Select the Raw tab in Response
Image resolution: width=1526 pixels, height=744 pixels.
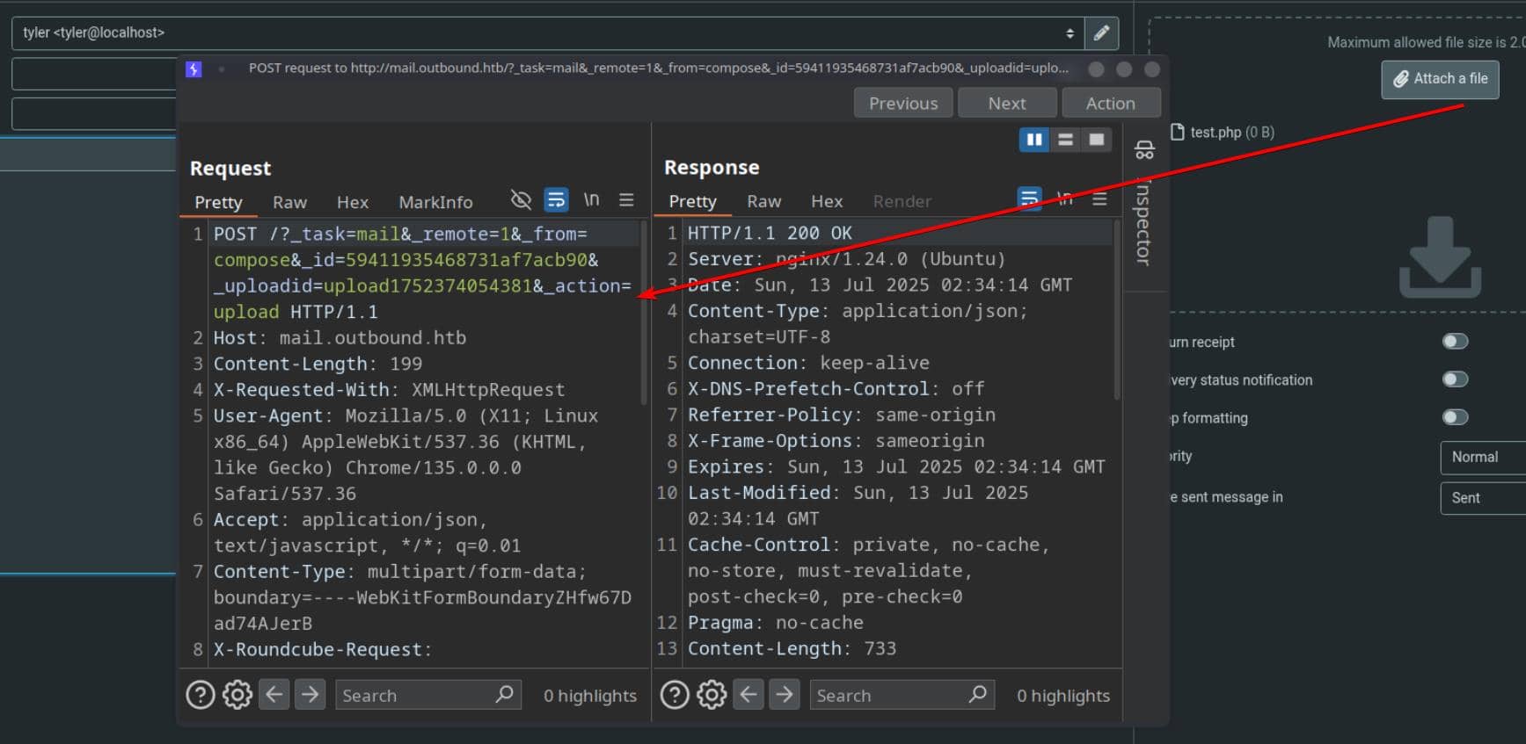point(763,201)
